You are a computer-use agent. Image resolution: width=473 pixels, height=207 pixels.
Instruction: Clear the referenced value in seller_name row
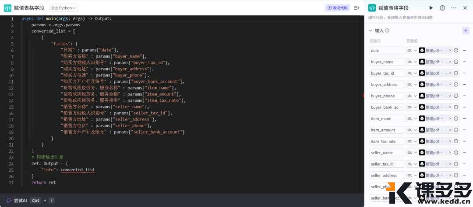point(450,152)
